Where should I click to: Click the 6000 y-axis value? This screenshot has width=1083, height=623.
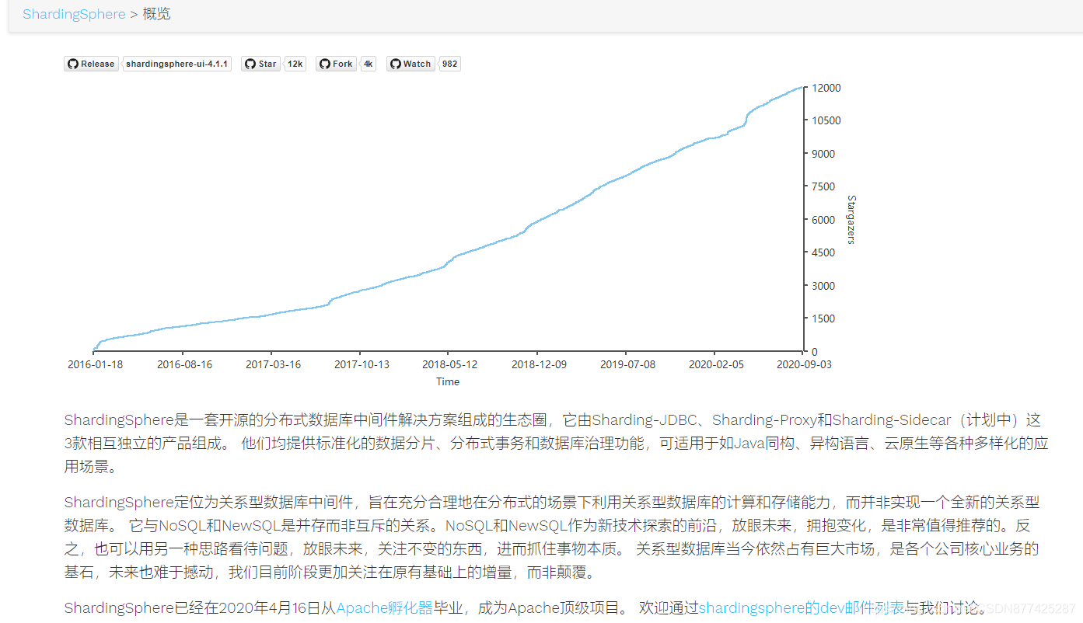(824, 220)
